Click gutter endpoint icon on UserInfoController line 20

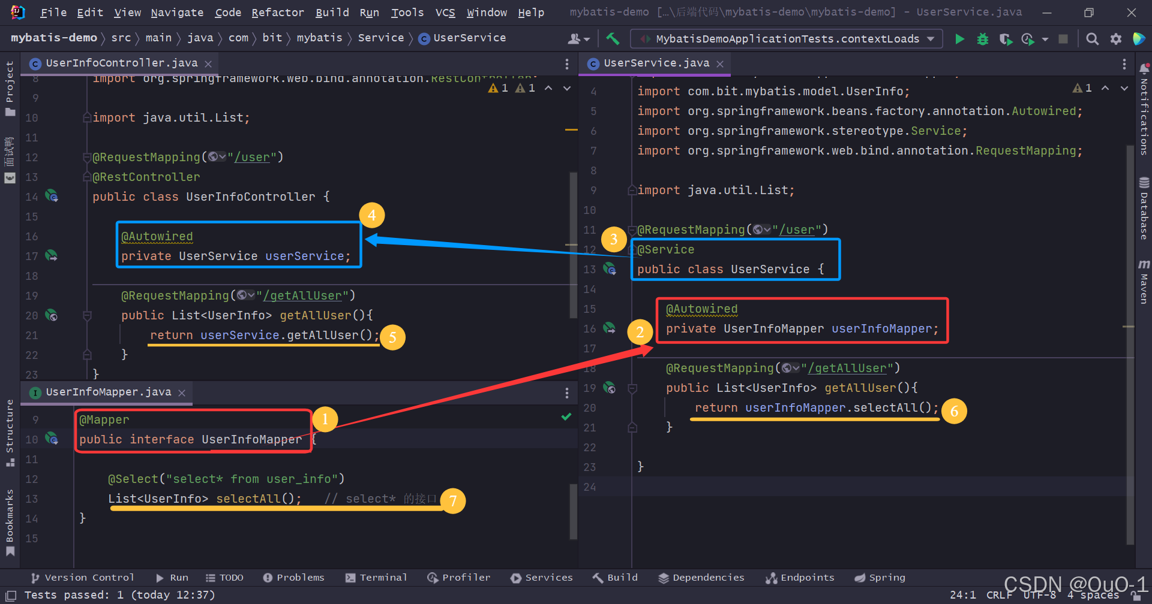point(52,315)
